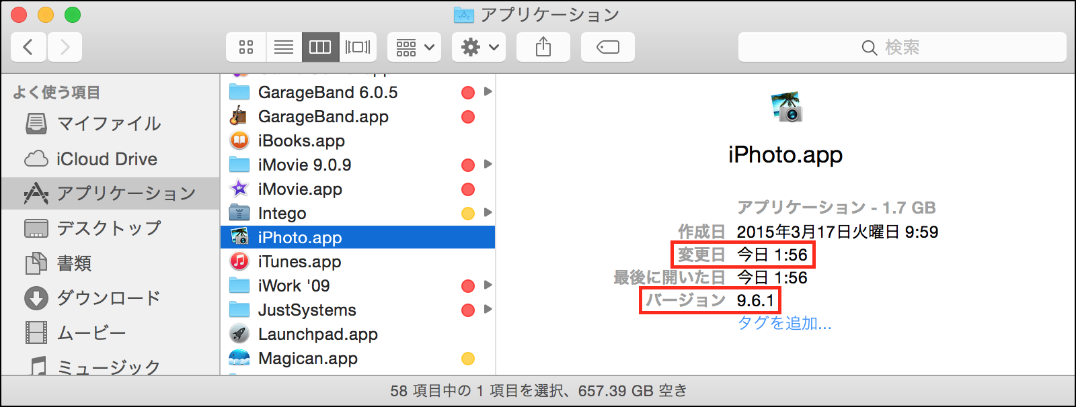Open ミュージック in the sidebar
Screen dimensions: 1076x407
pos(110,366)
